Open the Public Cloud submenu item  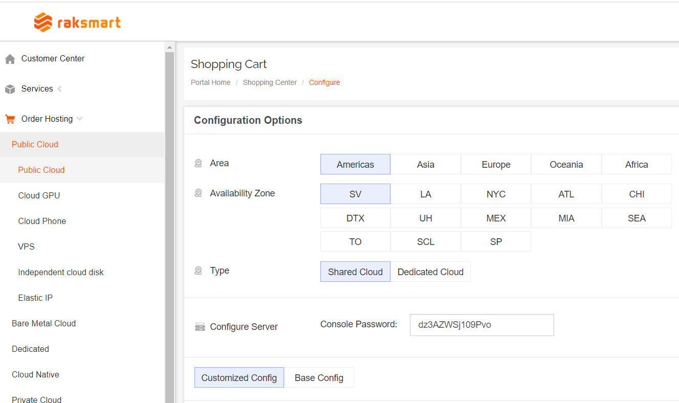point(82,170)
